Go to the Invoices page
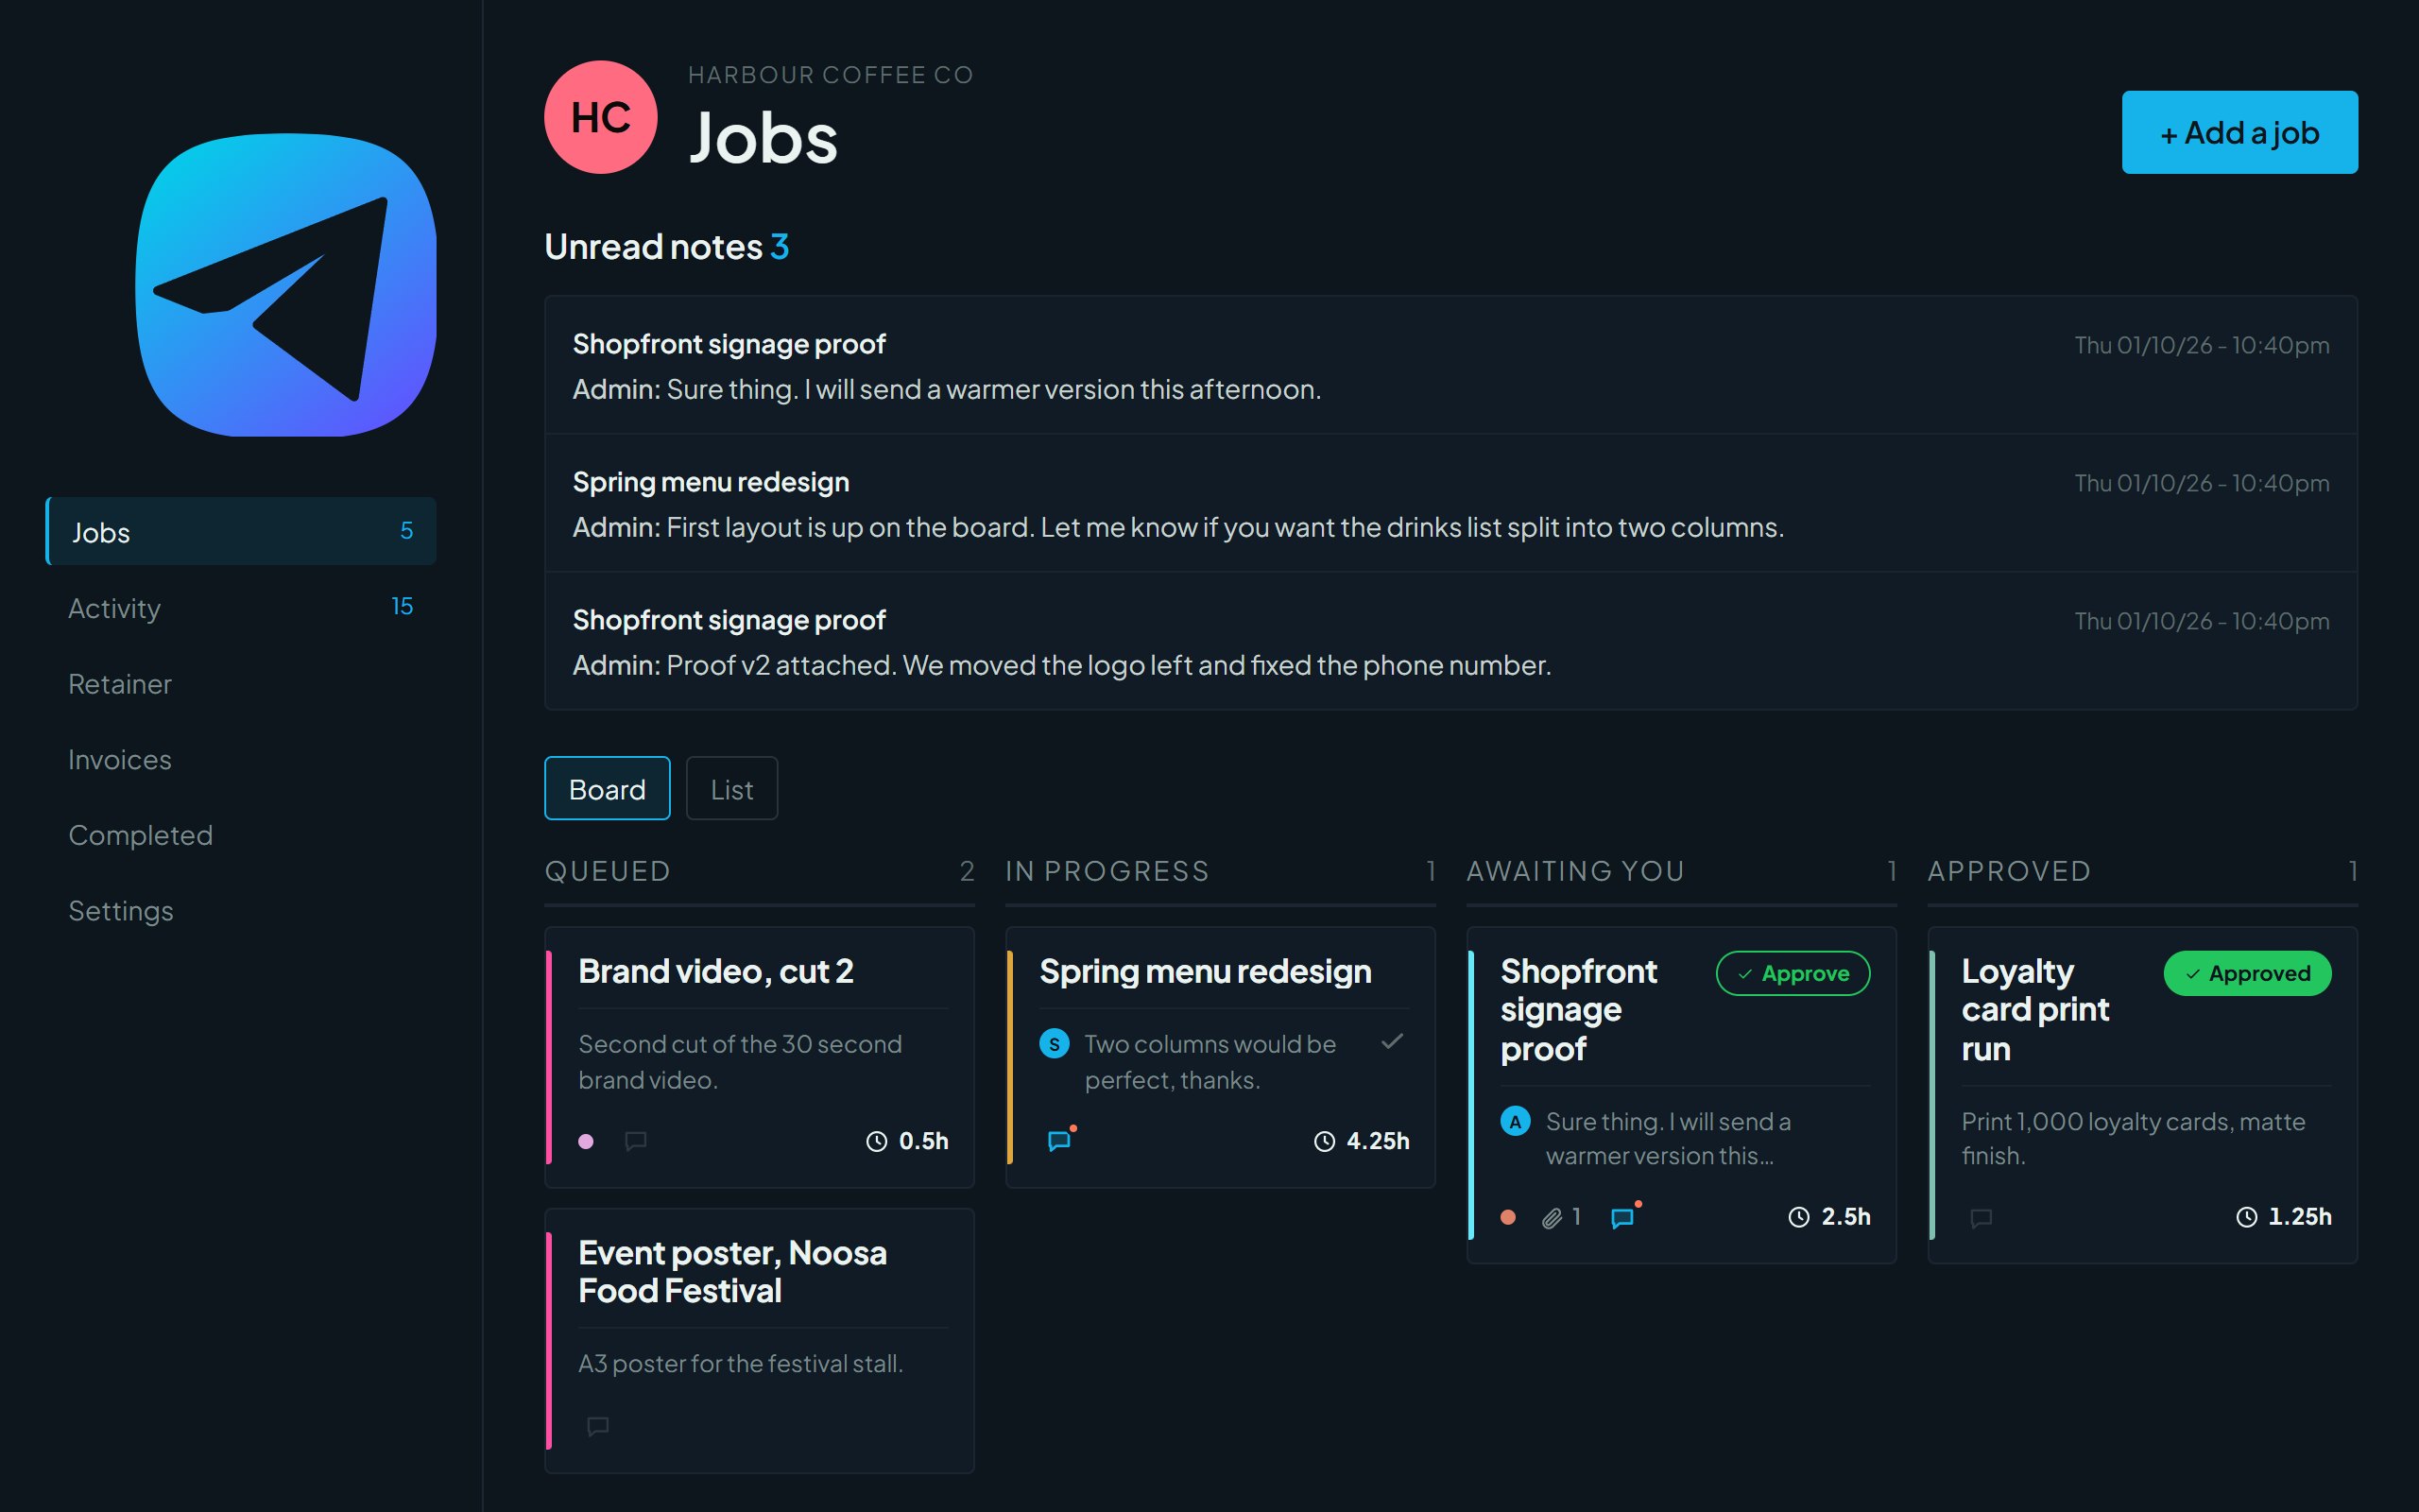Viewport: 2419px width, 1512px height. coord(241,759)
